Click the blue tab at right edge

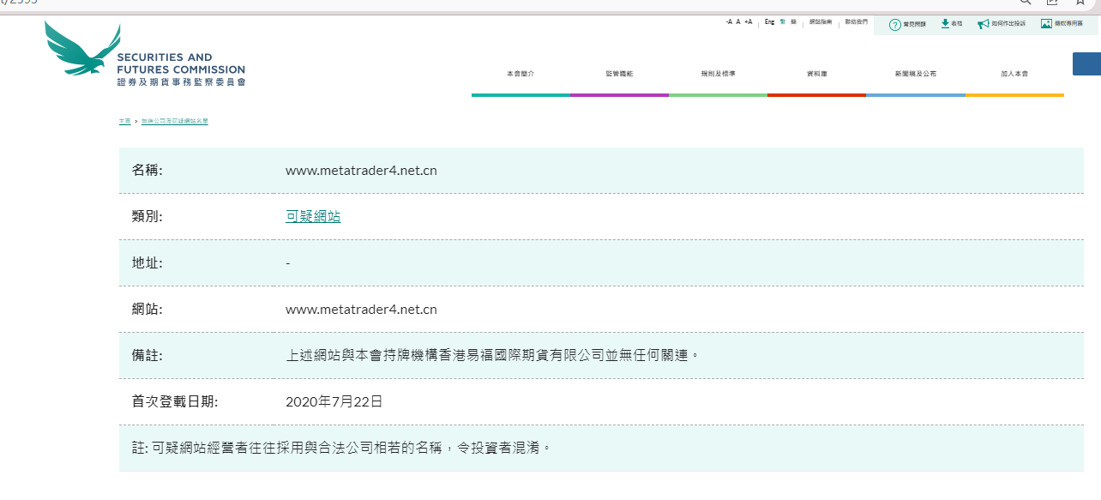point(1086,63)
